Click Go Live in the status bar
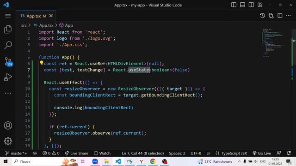The width and height of the screenshot is (296, 166). tap(262, 153)
